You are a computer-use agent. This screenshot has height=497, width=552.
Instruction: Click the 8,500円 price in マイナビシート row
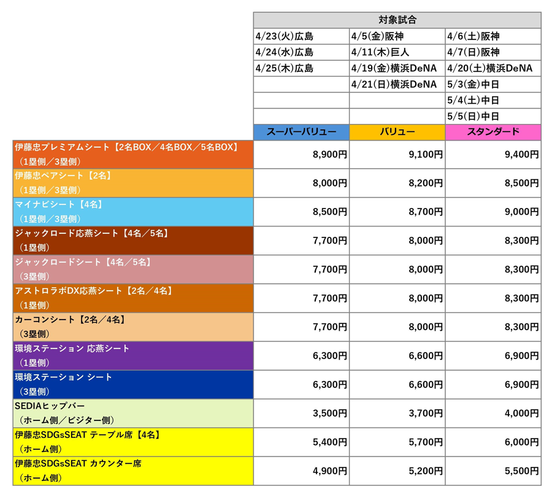301,212
